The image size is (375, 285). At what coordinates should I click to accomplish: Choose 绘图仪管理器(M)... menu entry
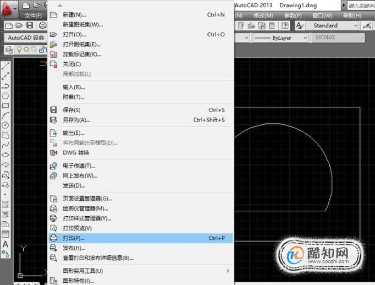coord(141,209)
